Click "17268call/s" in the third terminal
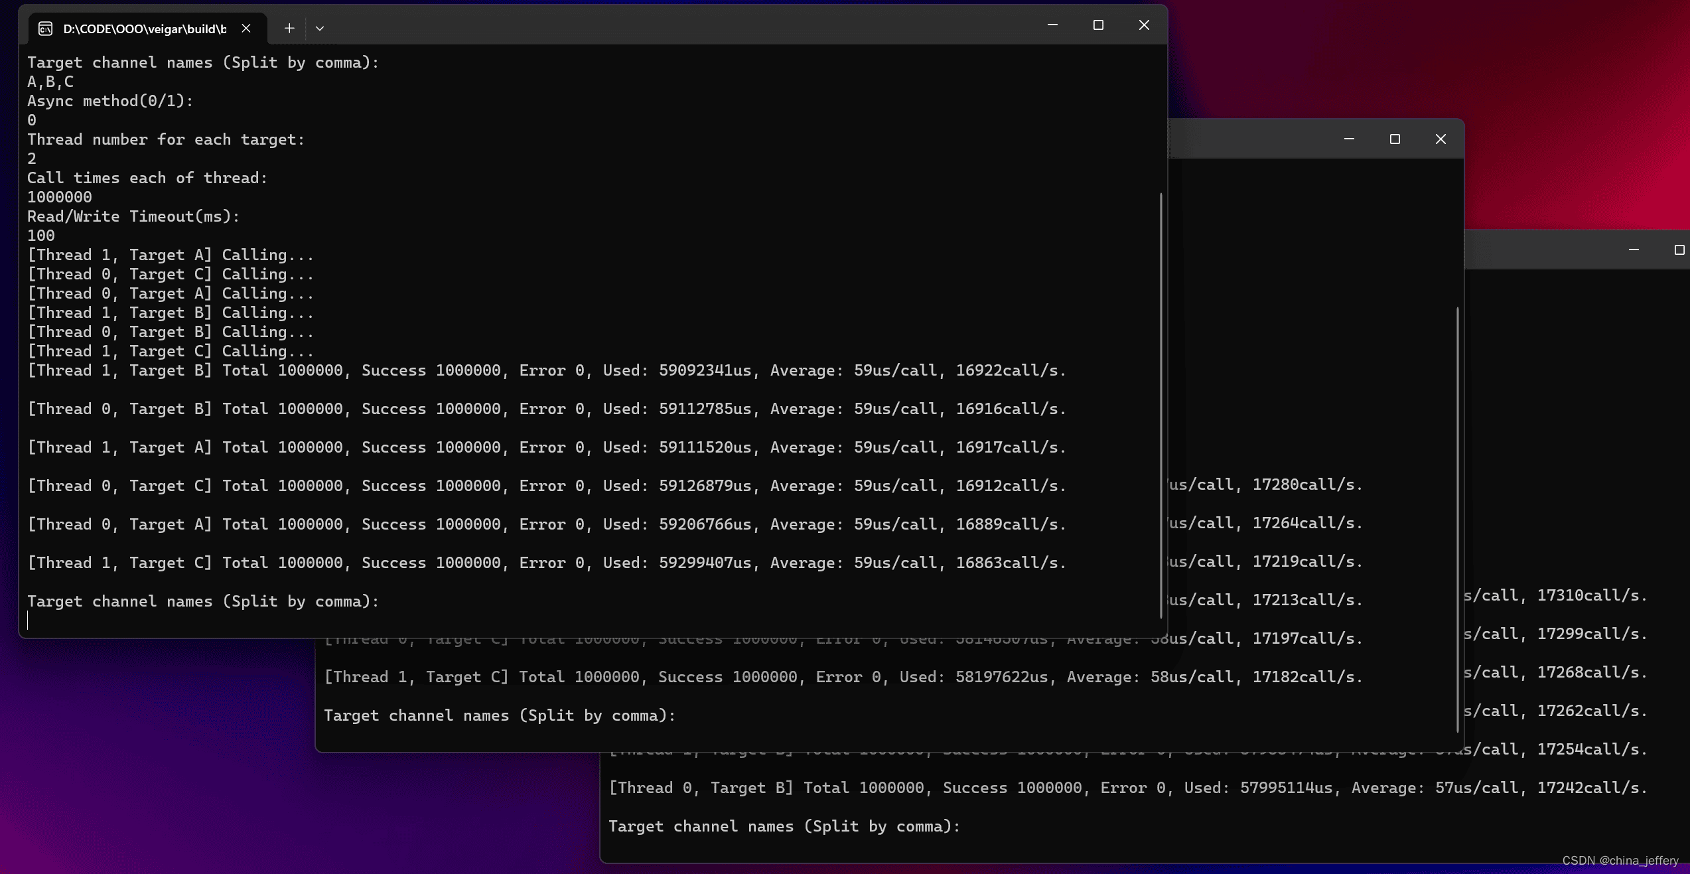 (x=1592, y=672)
